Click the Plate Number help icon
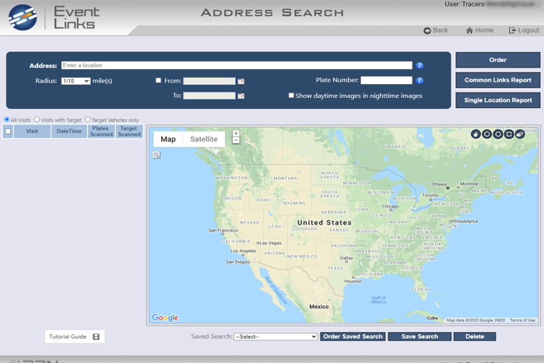 pyautogui.click(x=419, y=81)
